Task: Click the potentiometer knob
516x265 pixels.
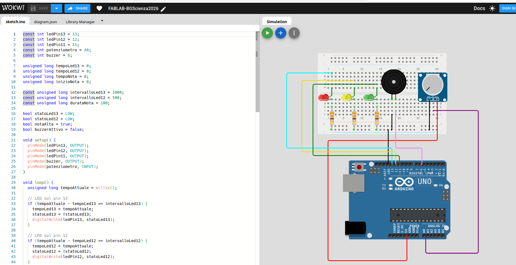Action: pyautogui.click(x=433, y=85)
